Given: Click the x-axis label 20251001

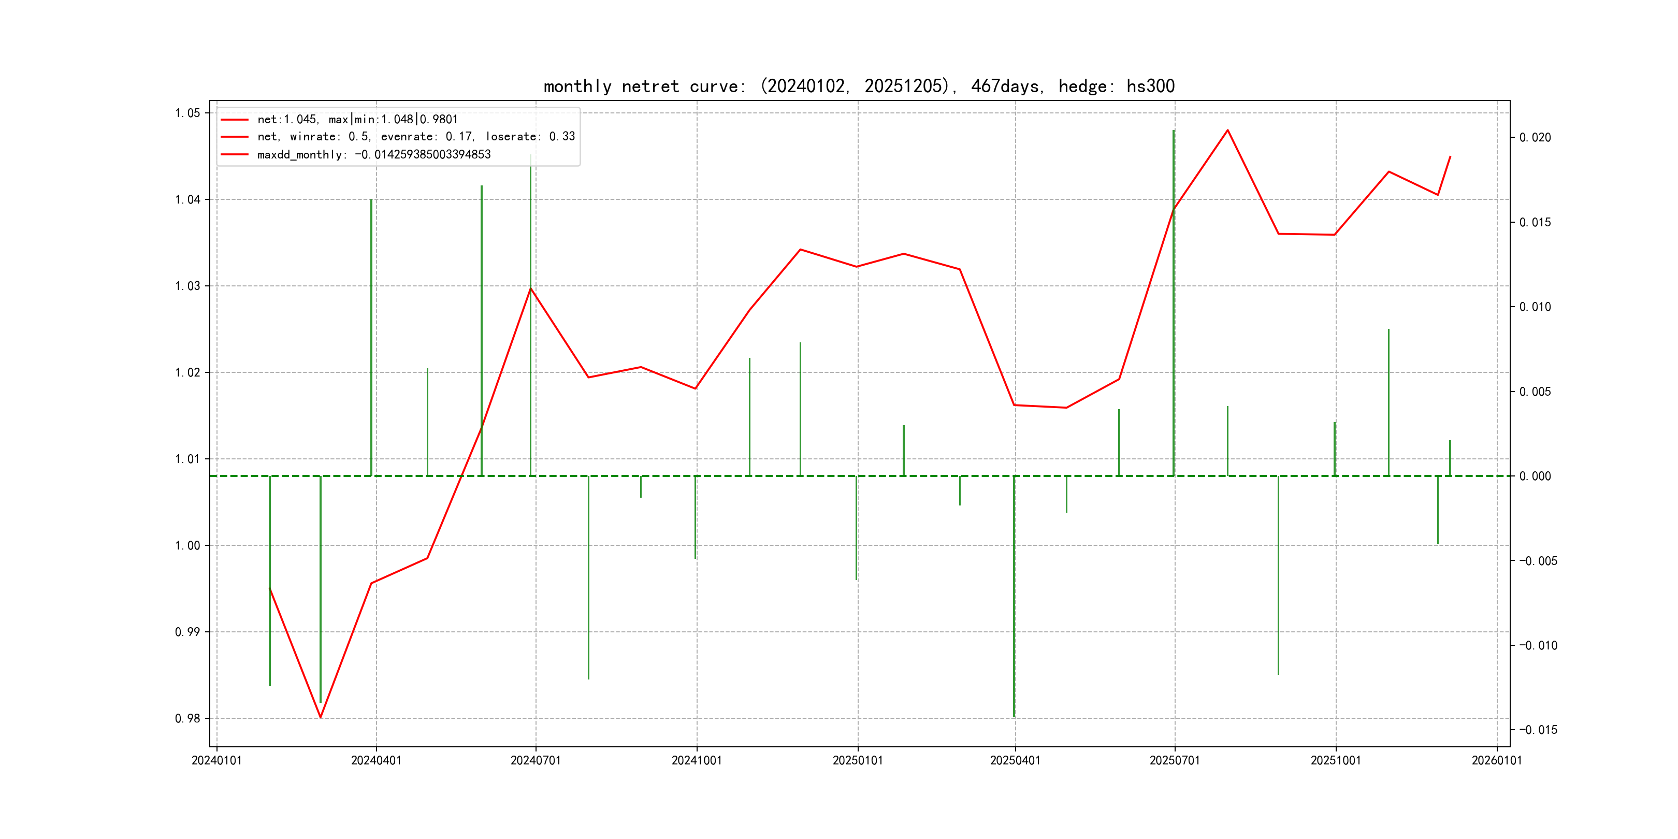Looking at the screenshot, I should coord(1335,761).
